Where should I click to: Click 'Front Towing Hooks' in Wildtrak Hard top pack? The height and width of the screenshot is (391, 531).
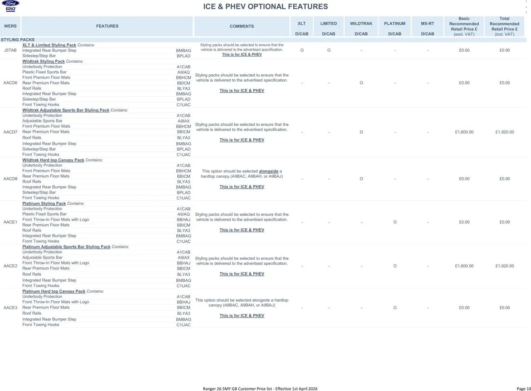pyautogui.click(x=41, y=198)
